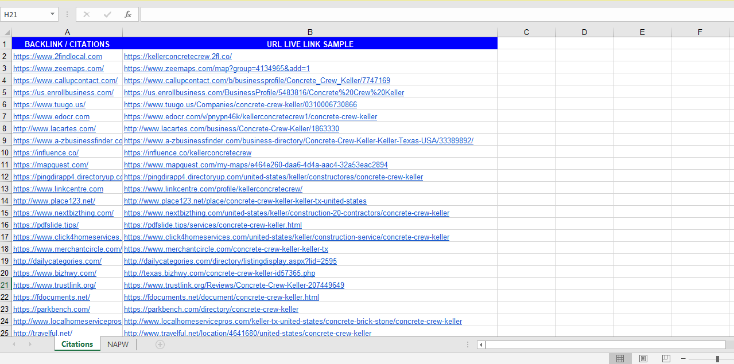Open the https://parkbench.com/ link in column A
The height and width of the screenshot is (364, 734).
[x=52, y=309]
